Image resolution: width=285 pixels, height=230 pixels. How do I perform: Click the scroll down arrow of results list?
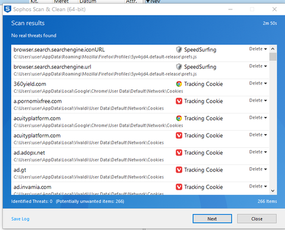pyautogui.click(x=273, y=191)
